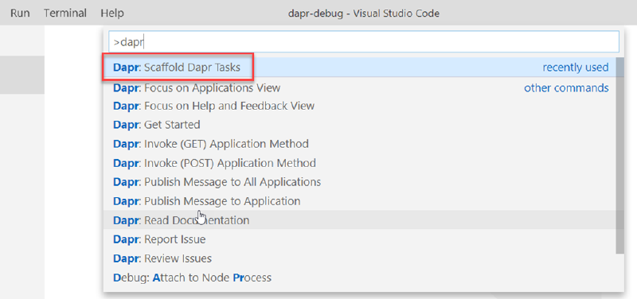Choose Debug: Attach to Node Process
Image resolution: width=637 pixels, height=299 pixels.
point(360,278)
